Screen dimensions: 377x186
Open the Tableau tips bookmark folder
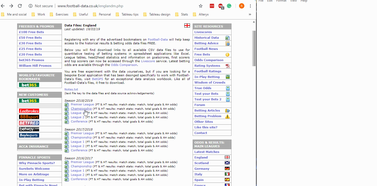click(127, 14)
